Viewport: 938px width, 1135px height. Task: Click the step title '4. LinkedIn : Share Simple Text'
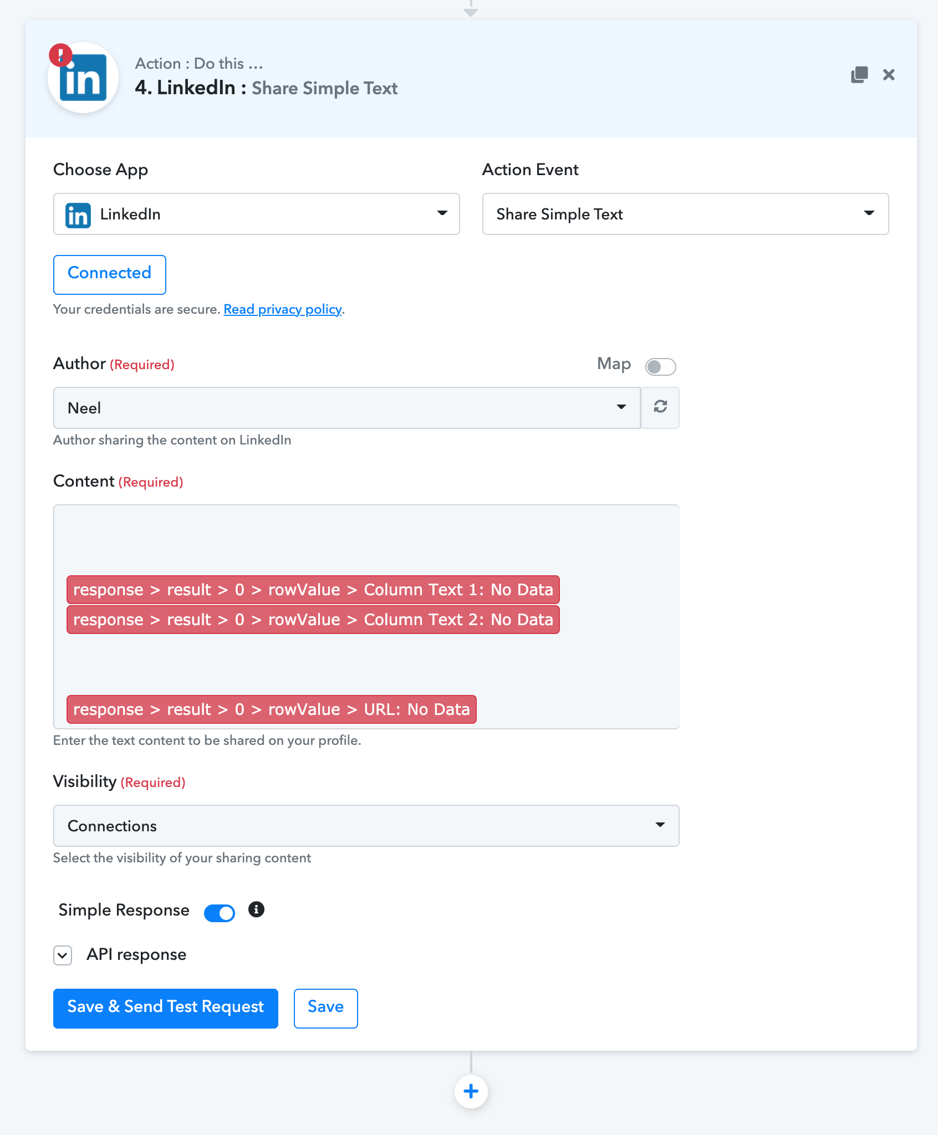266,88
